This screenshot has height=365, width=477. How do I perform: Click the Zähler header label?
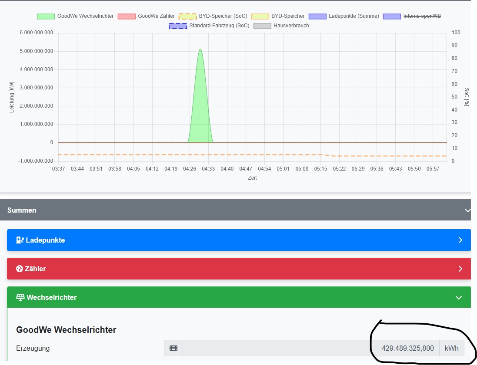tap(35, 269)
